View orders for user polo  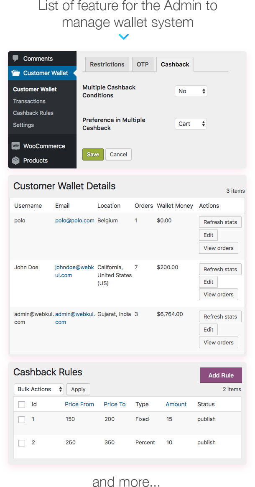219,248
